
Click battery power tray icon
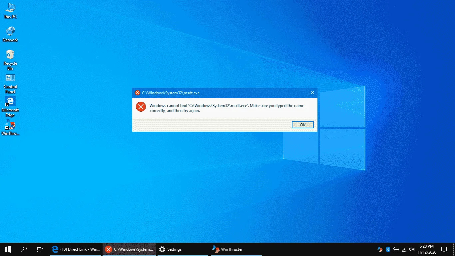(396, 249)
